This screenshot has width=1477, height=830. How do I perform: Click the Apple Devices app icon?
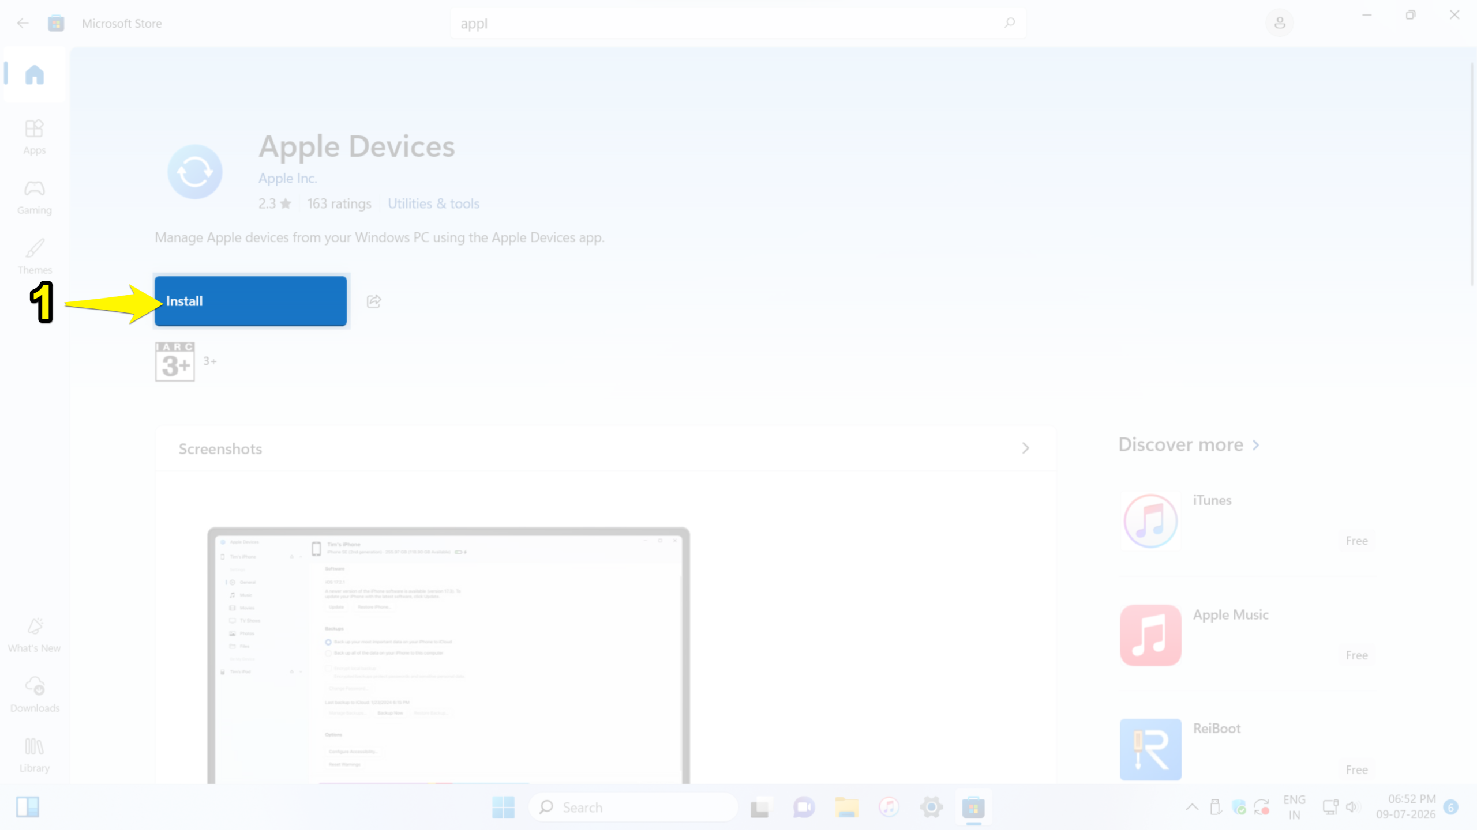(x=195, y=172)
